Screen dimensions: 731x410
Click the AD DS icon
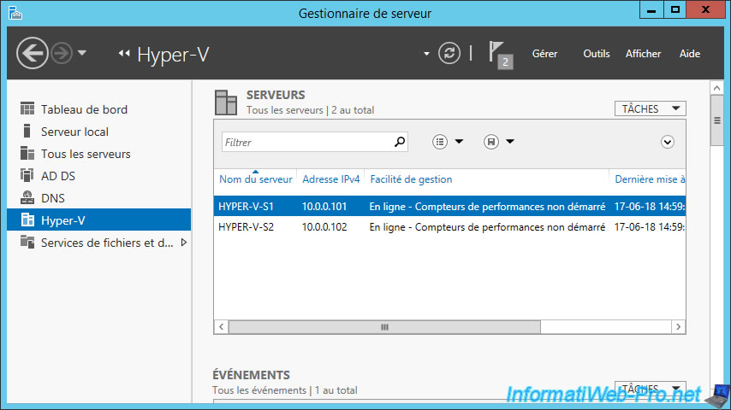coord(27,175)
